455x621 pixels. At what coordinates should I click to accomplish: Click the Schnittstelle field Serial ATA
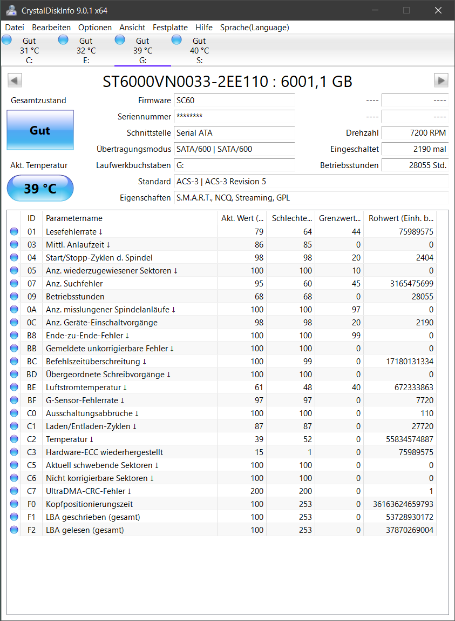[234, 132]
